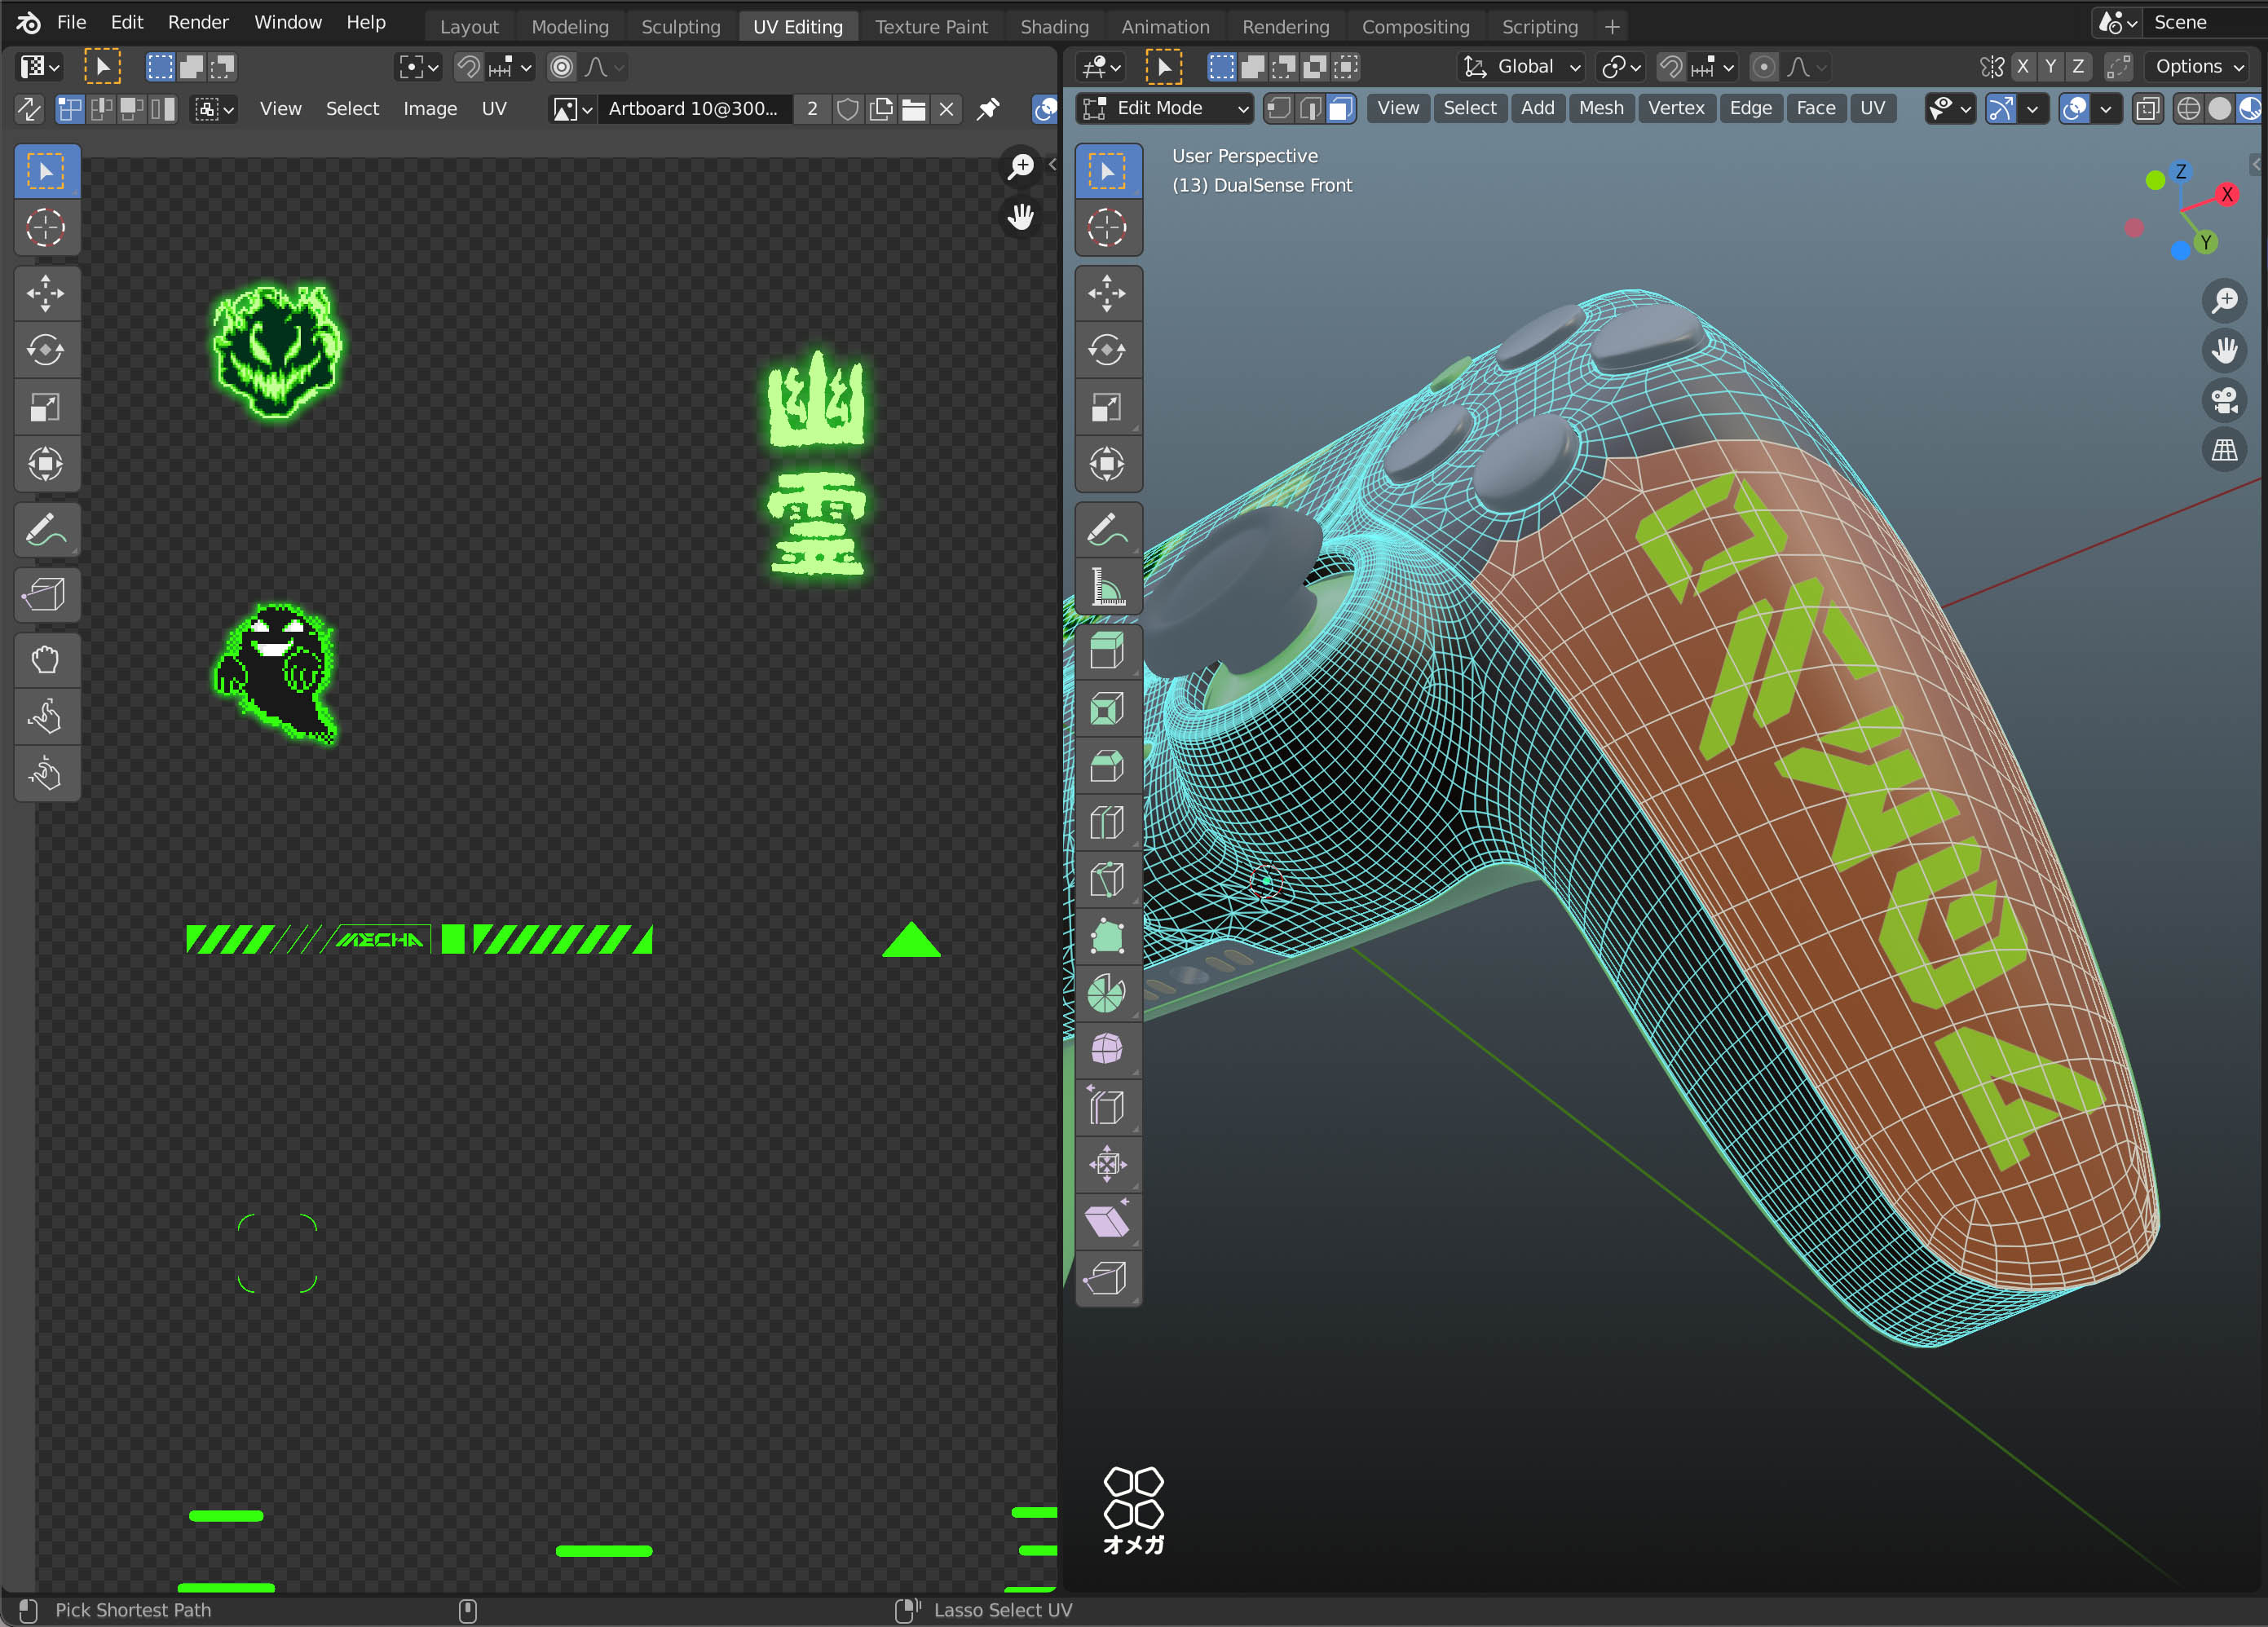Click the Vertex menu button
The image size is (2268, 1627).
(x=1676, y=108)
